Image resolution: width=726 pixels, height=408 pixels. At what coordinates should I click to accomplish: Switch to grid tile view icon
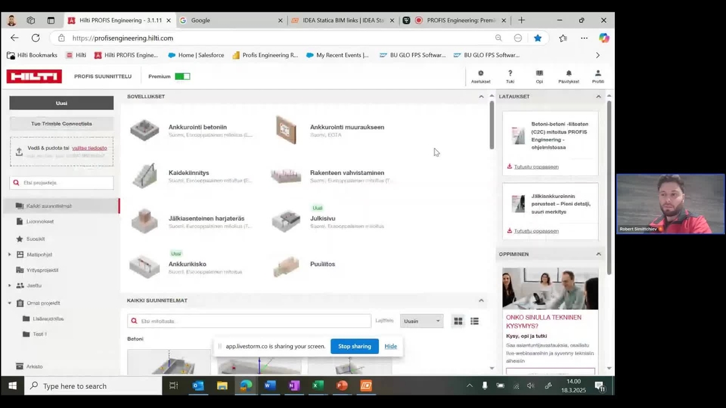[x=458, y=321]
